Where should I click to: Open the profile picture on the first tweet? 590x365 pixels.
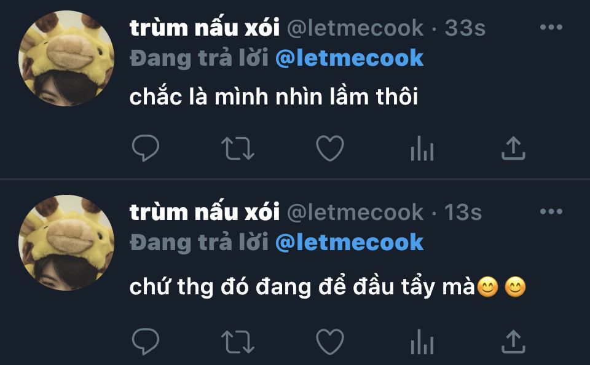[66, 58]
